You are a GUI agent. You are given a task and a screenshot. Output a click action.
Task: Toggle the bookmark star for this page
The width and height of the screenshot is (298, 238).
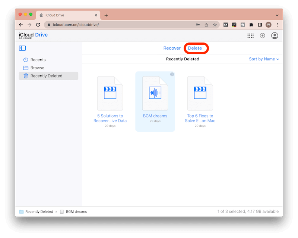(215, 25)
